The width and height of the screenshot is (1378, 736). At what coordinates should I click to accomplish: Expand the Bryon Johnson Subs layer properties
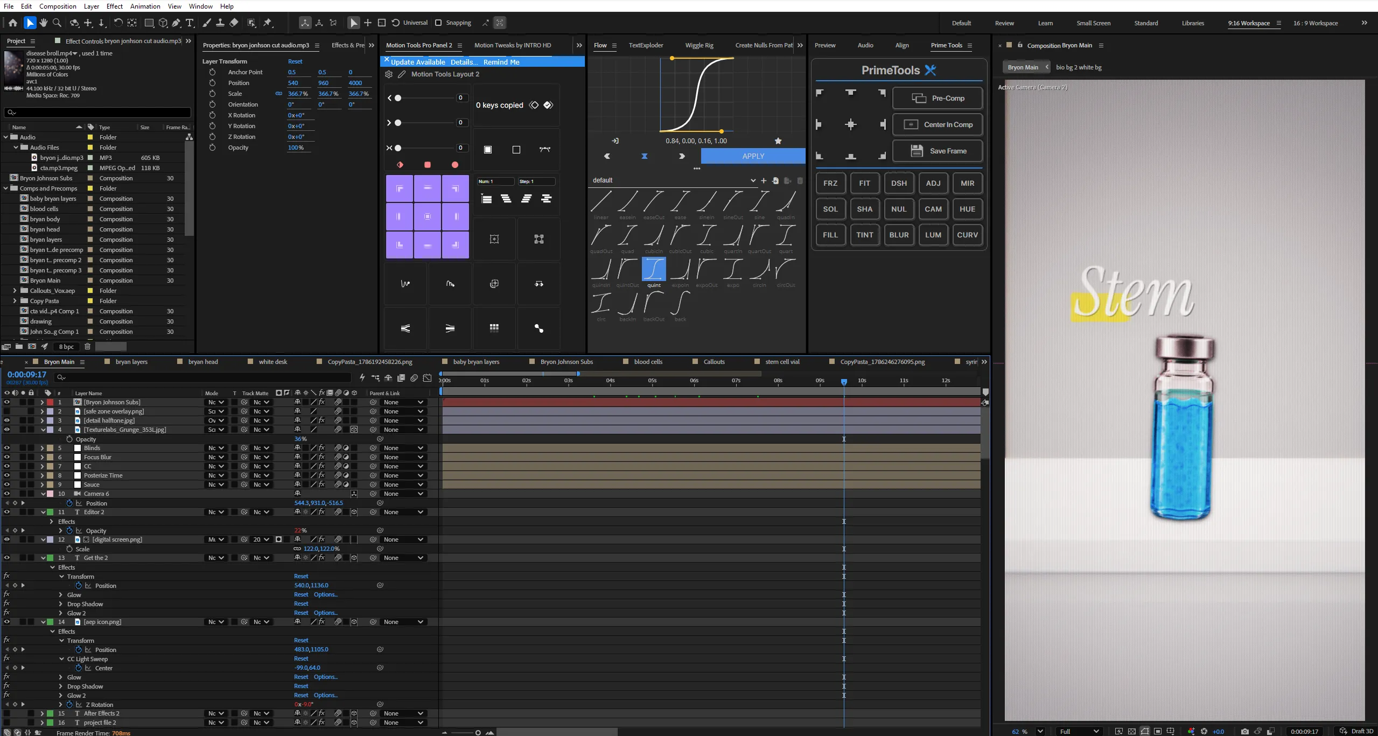tap(42, 402)
